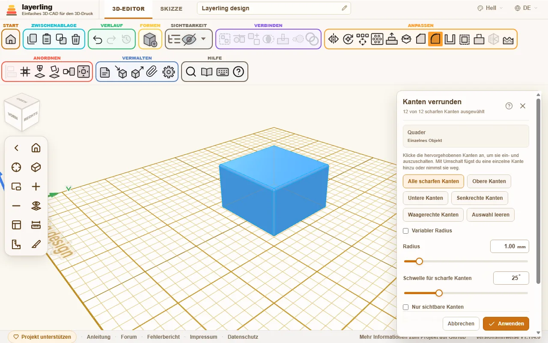Open help for Kanten verrunden panel
Image resolution: width=548 pixels, height=343 pixels.
click(x=509, y=106)
